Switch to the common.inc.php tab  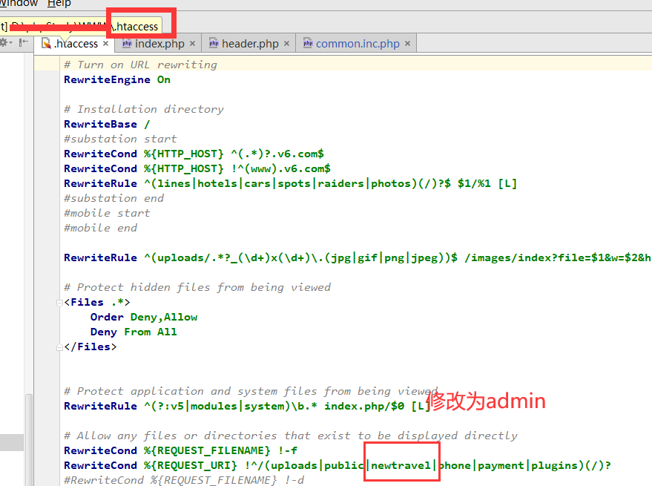pos(358,44)
